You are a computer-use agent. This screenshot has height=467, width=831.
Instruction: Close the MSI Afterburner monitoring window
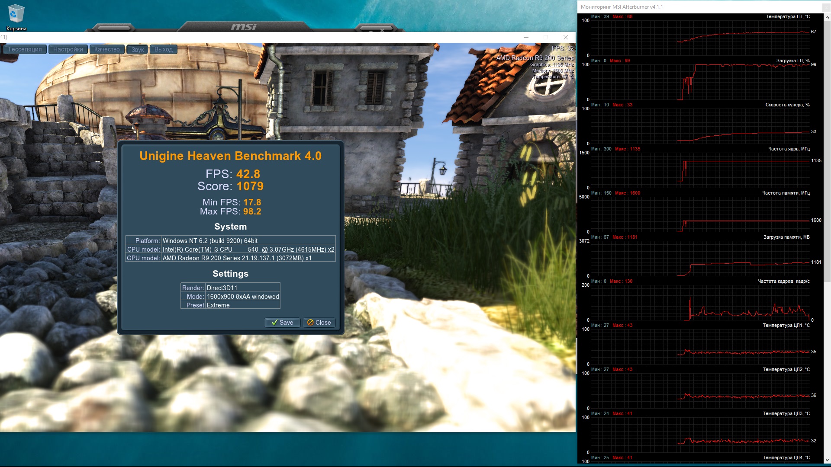[x=826, y=7]
